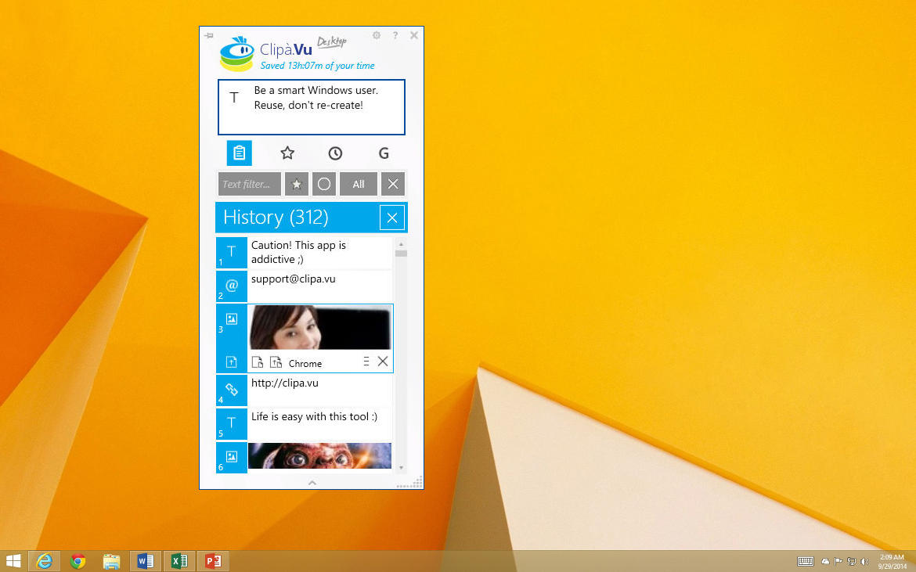Image resolution: width=916 pixels, height=572 pixels.
Task: Select the woman photo clip thumbnail
Action: click(320, 328)
